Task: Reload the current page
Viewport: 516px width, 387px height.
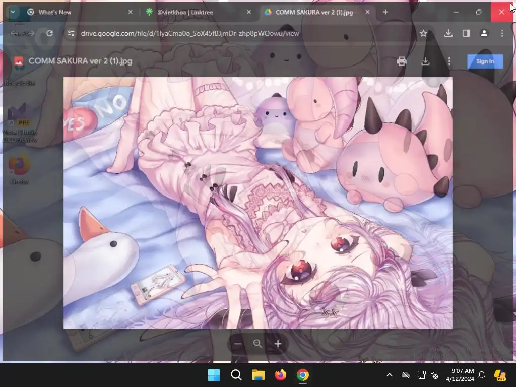Action: tap(50, 33)
